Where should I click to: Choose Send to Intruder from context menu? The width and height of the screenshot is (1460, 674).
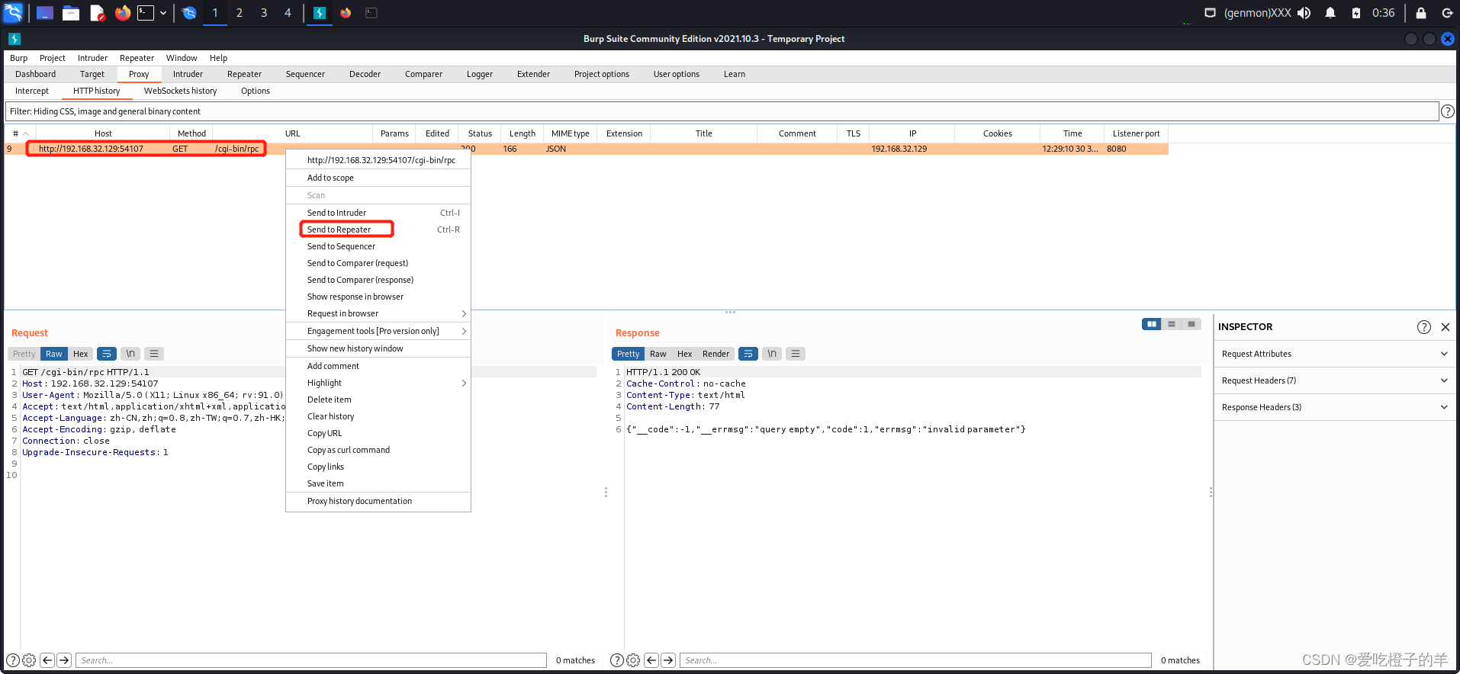coord(378,213)
